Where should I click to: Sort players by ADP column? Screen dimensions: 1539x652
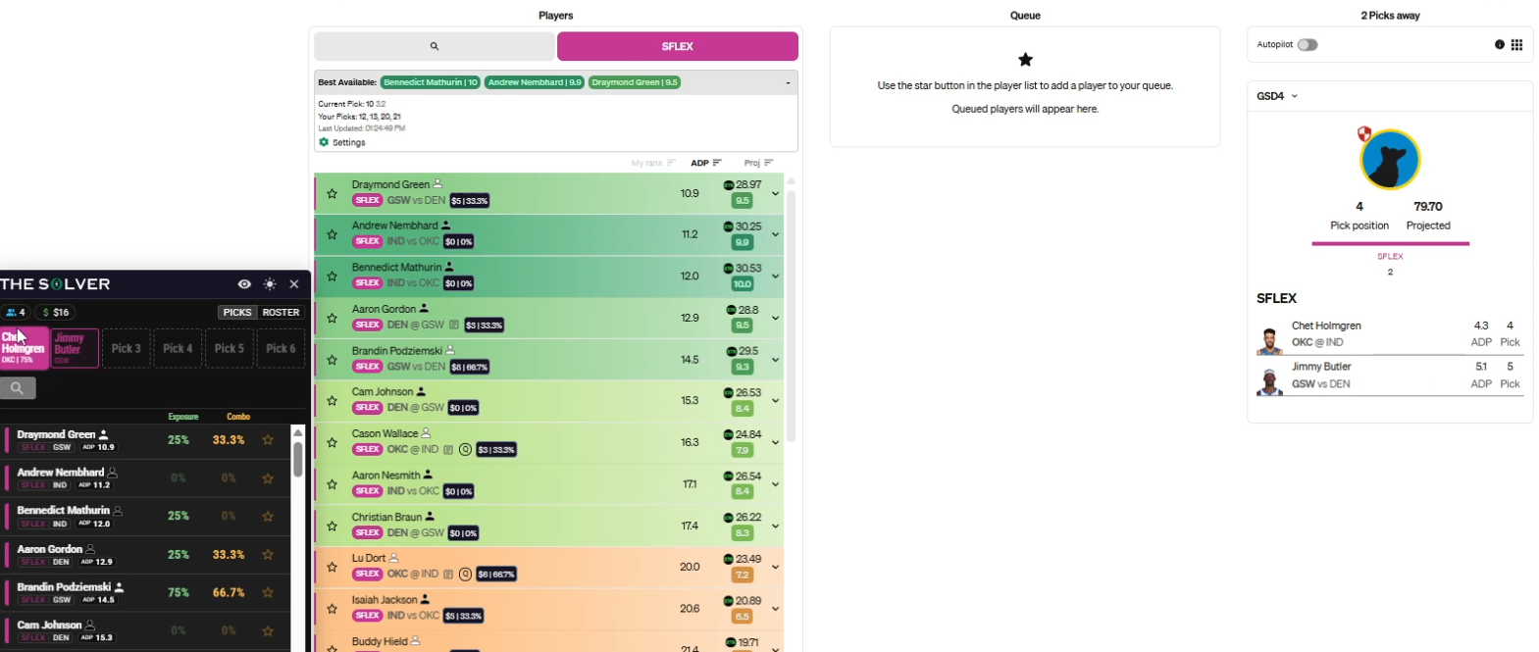tap(705, 163)
